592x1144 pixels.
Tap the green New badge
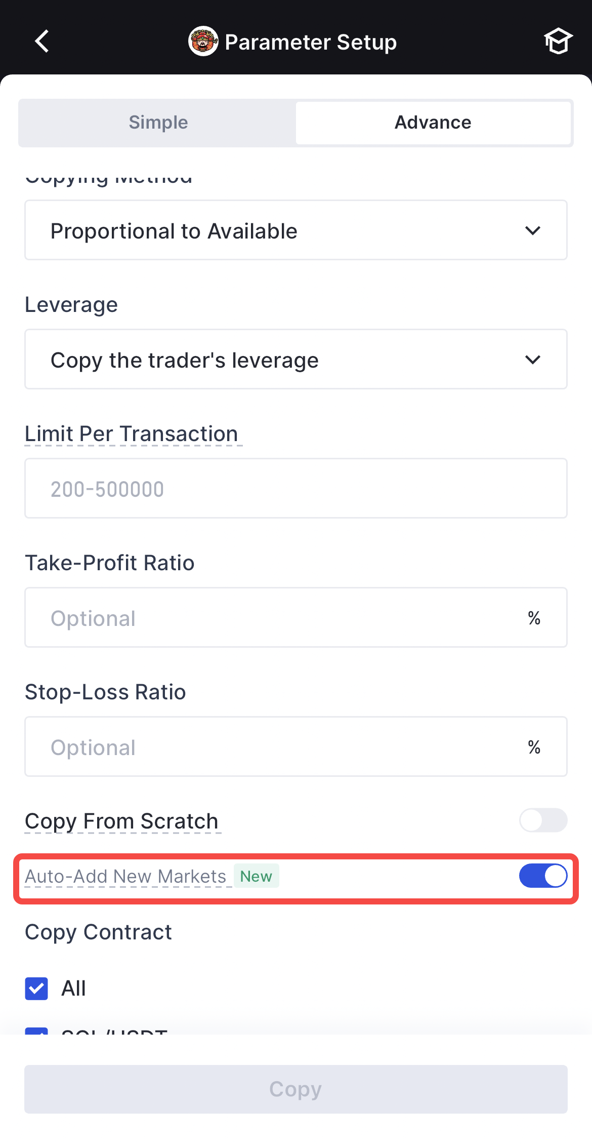pos(256,876)
